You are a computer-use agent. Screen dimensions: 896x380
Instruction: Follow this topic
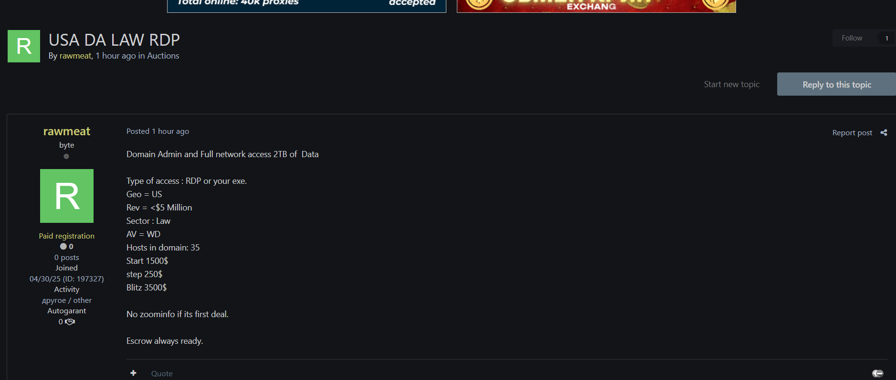pos(852,38)
